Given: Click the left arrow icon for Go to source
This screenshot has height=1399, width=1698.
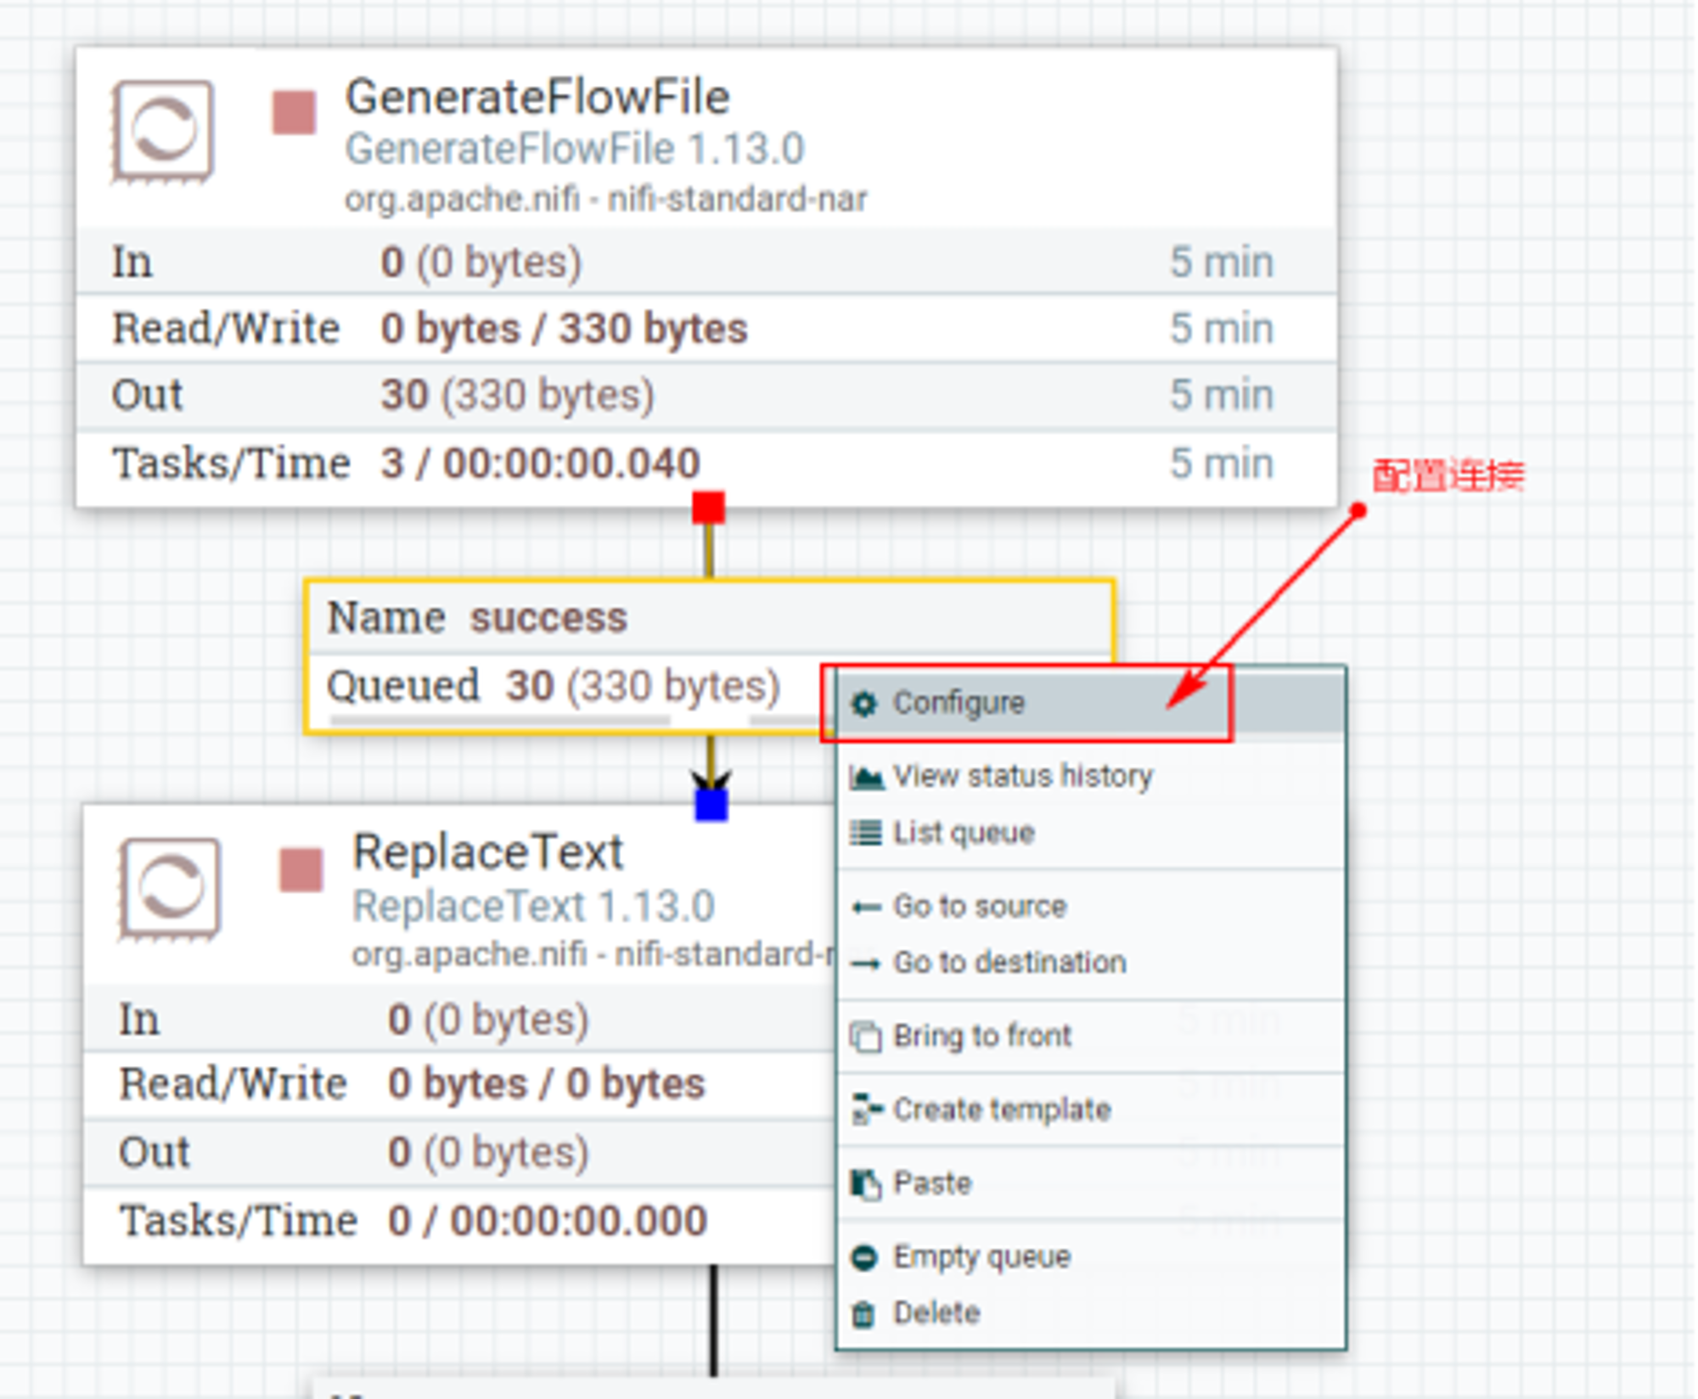Looking at the screenshot, I should 866,907.
